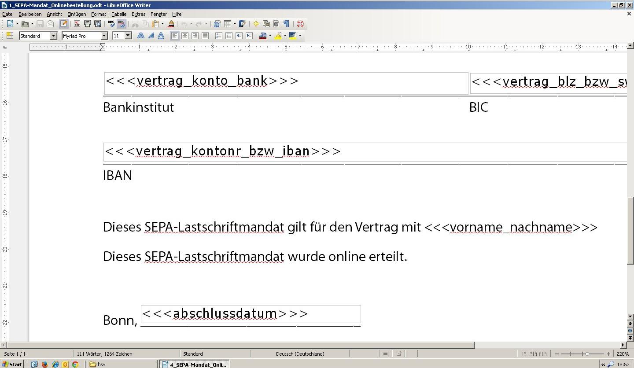Click the vertical scrollbar thumb

630,231
